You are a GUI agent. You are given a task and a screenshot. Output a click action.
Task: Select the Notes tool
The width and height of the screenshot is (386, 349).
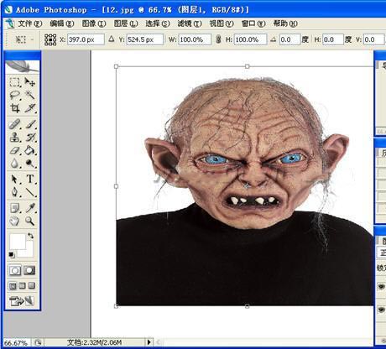point(14,208)
